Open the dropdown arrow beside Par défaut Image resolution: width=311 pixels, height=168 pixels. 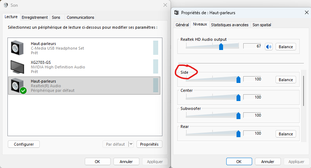point(130,144)
